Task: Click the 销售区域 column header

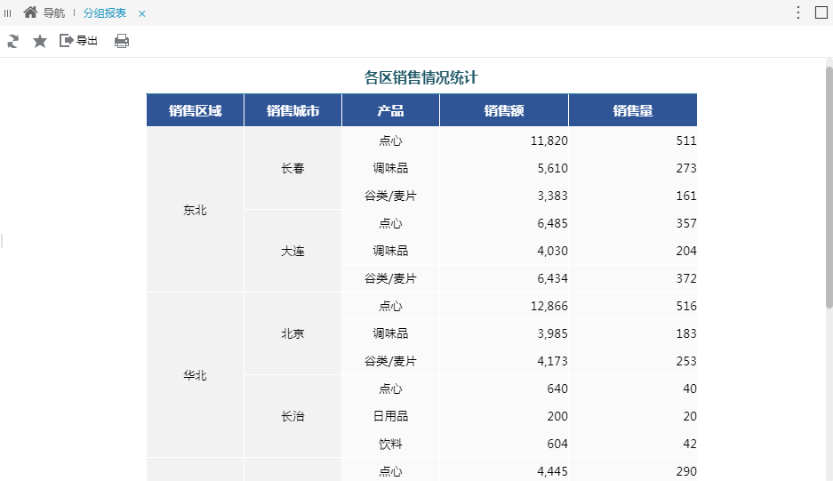Action: pos(195,110)
